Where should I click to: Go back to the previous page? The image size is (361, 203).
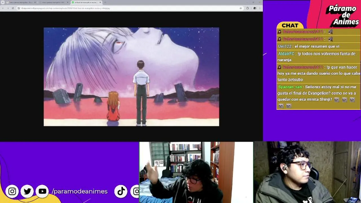[3, 8]
